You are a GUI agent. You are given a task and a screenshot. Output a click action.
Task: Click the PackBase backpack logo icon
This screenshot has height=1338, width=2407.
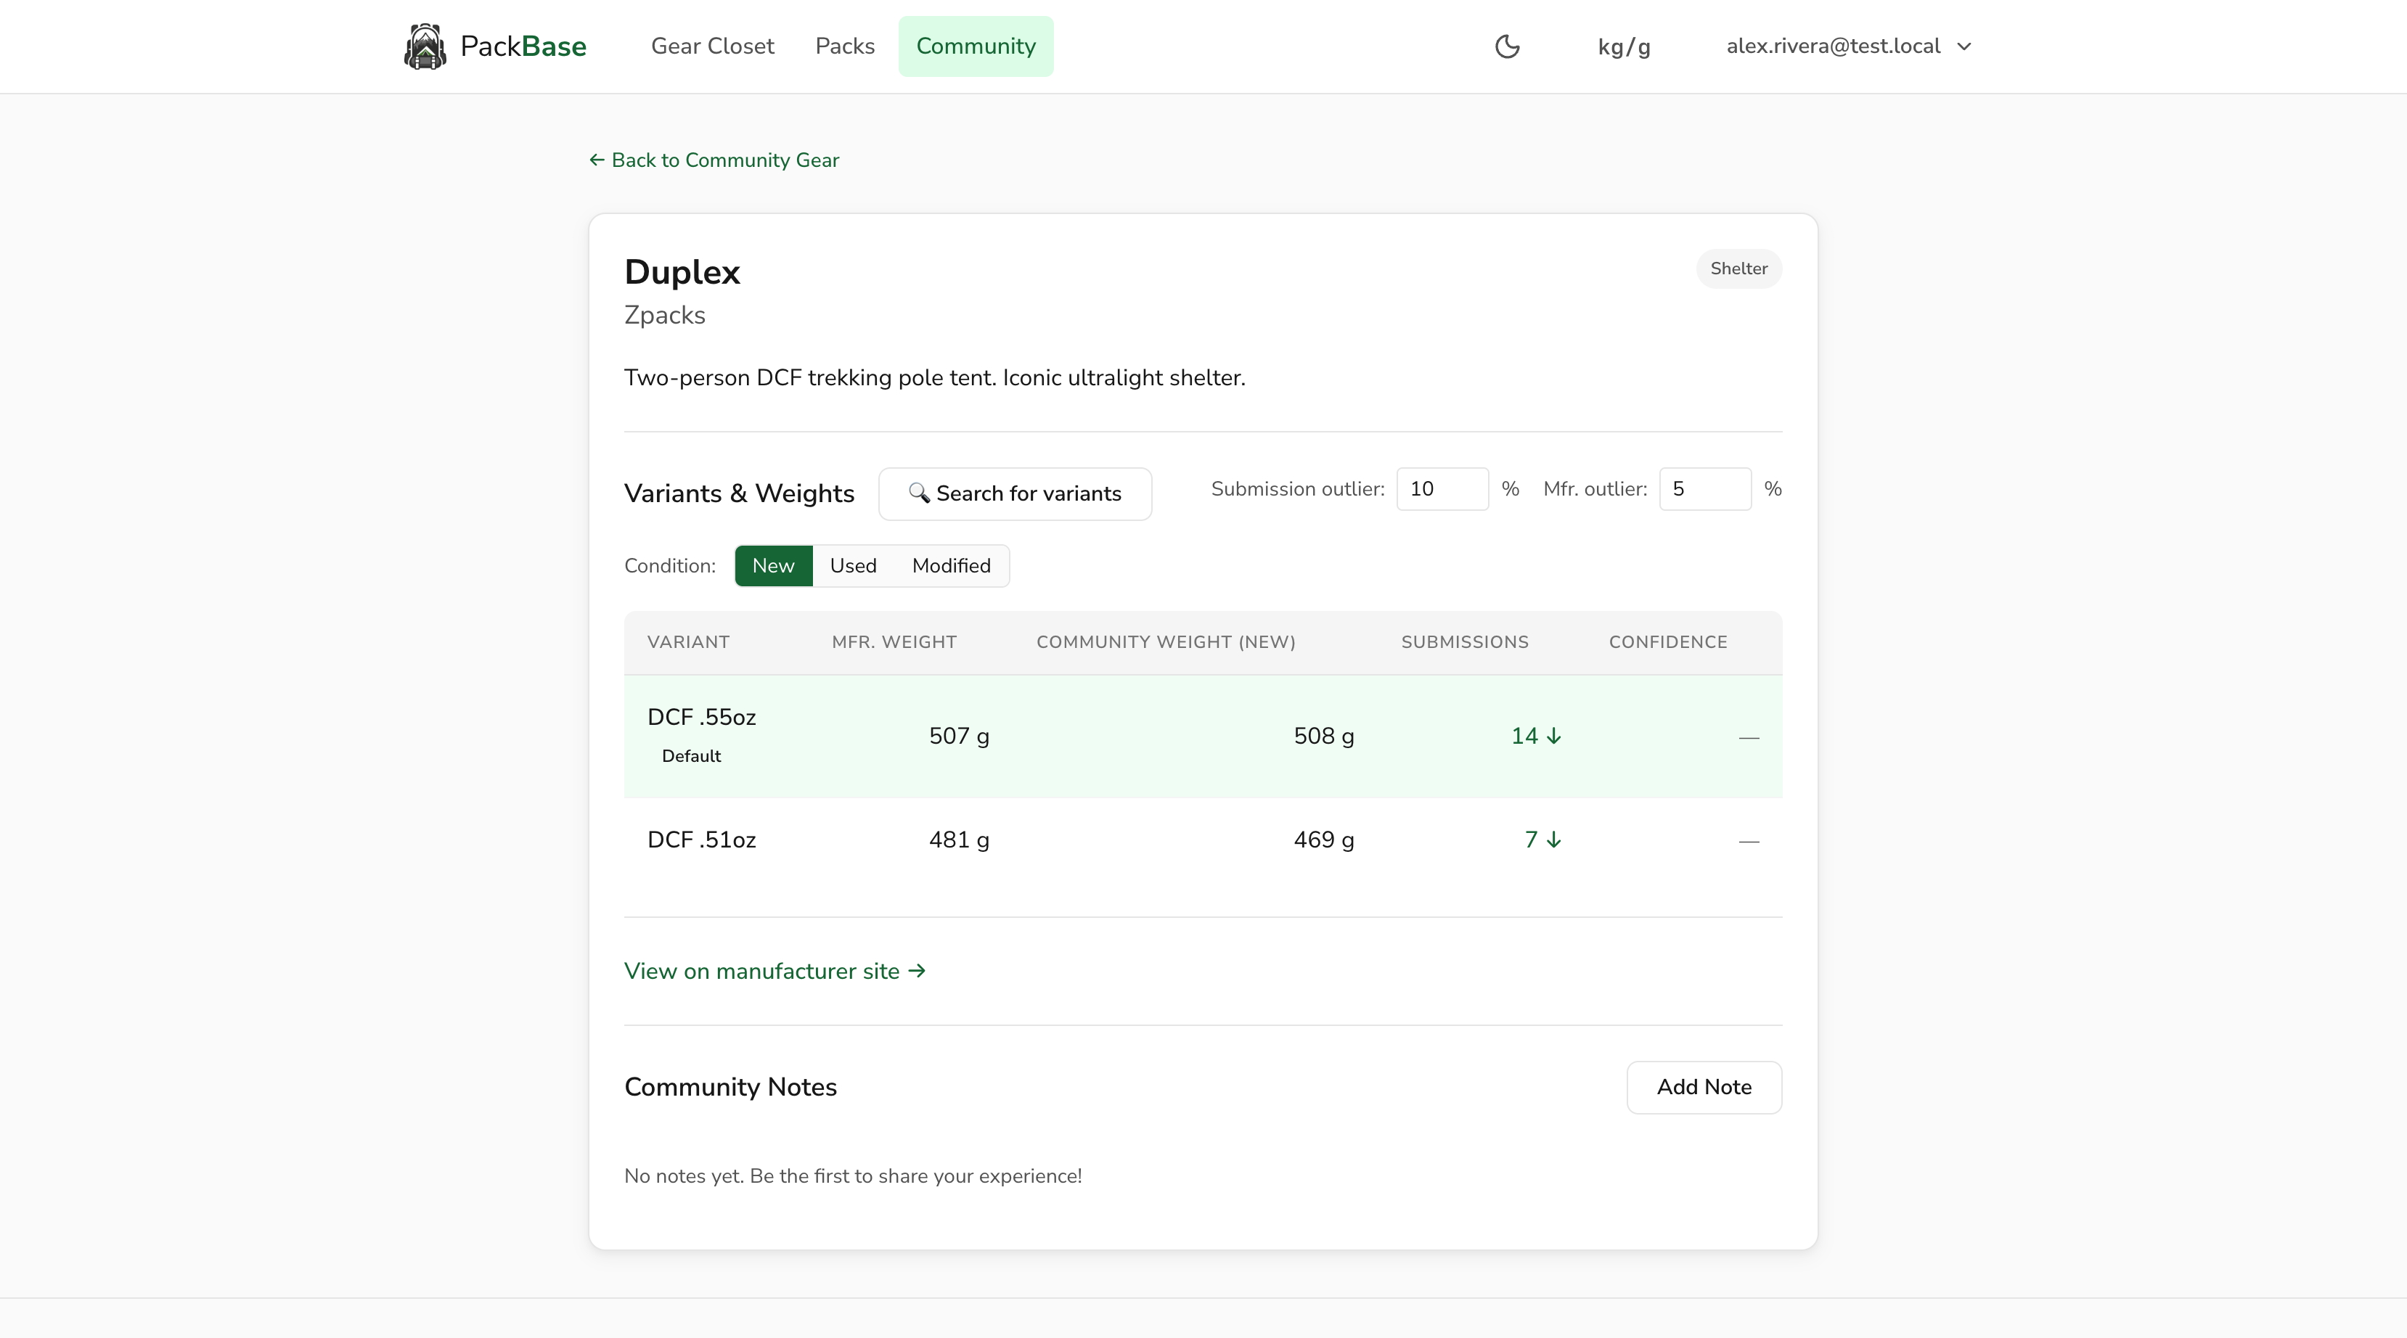click(426, 46)
